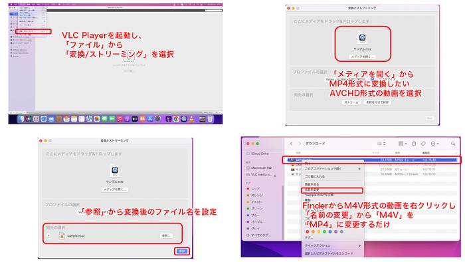Go back in the Finder ダウンロード window
The image size is (465, 262).
[291, 144]
